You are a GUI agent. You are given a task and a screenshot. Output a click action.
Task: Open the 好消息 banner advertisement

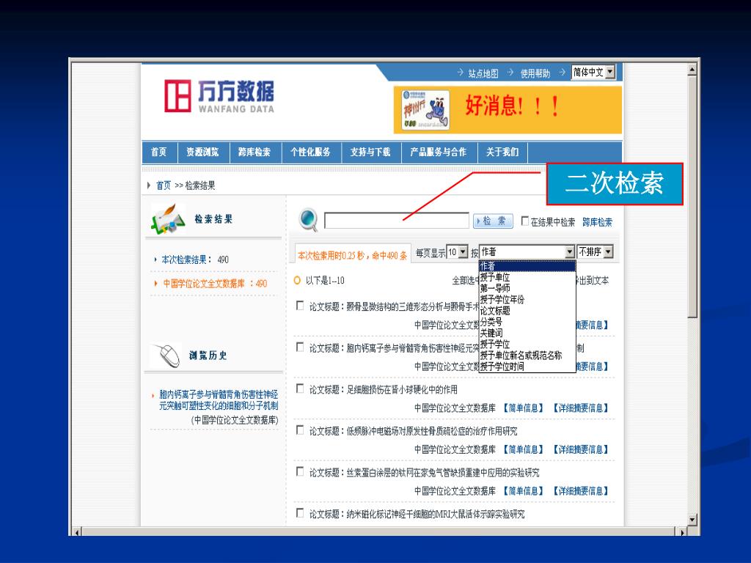click(x=508, y=110)
